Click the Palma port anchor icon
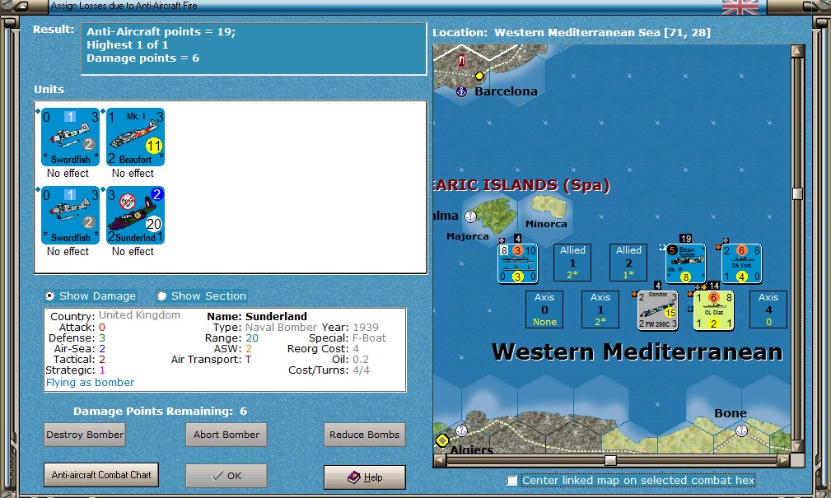831x498 pixels. [470, 216]
